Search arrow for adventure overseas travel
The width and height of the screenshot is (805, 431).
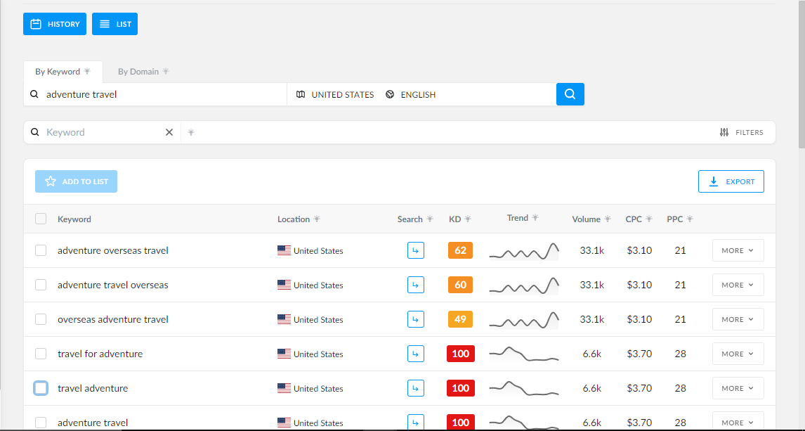pyautogui.click(x=416, y=250)
